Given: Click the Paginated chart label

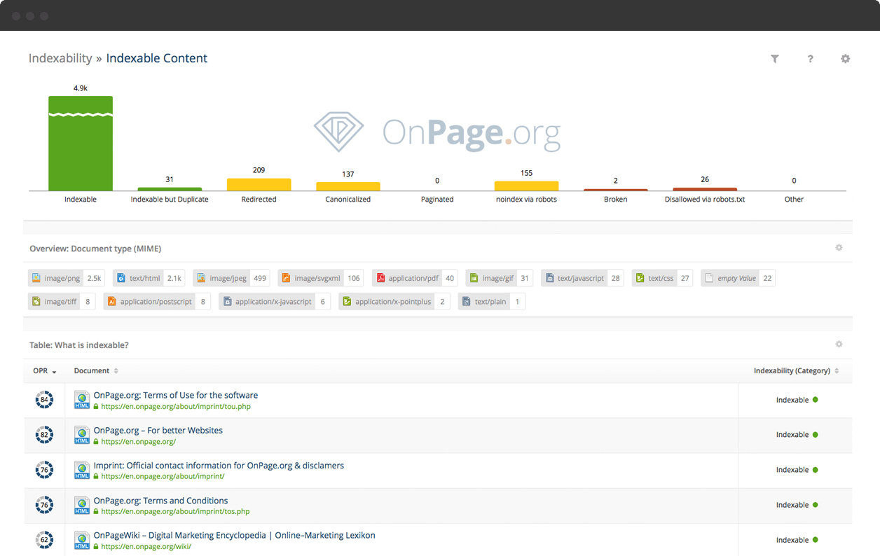Looking at the screenshot, I should point(437,200).
